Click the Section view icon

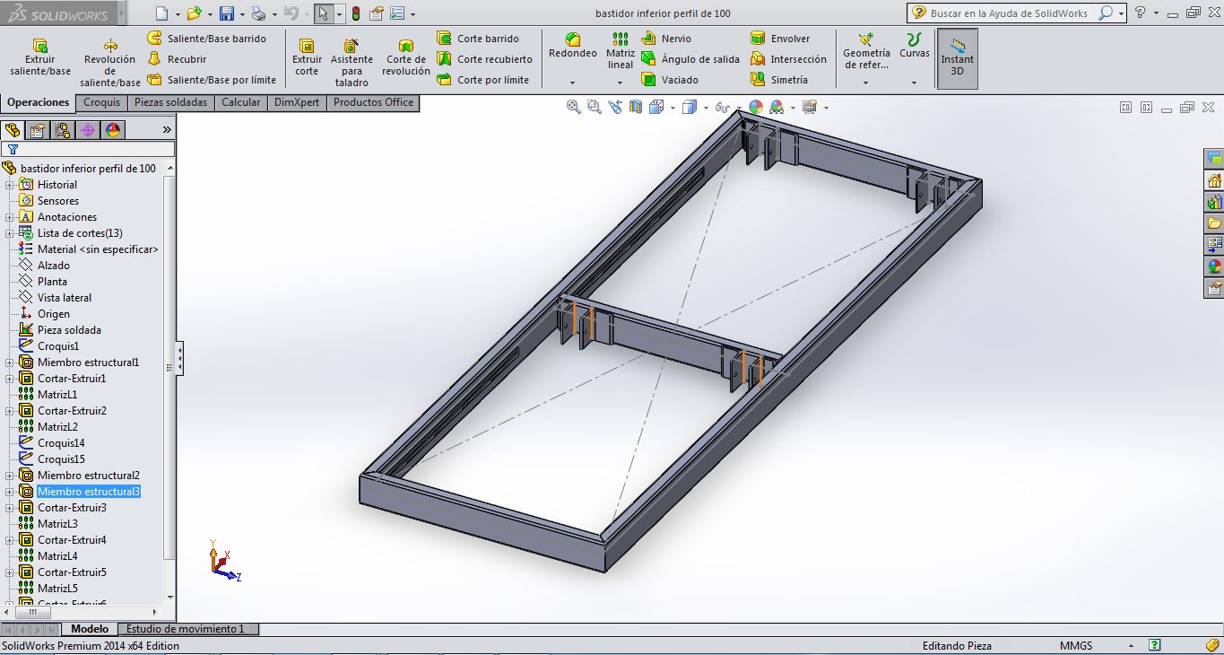pyautogui.click(x=636, y=107)
